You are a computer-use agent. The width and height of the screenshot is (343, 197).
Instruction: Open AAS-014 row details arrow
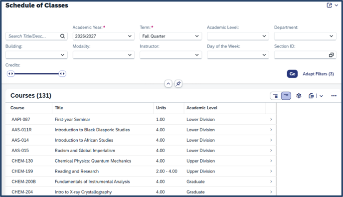tap(271, 140)
